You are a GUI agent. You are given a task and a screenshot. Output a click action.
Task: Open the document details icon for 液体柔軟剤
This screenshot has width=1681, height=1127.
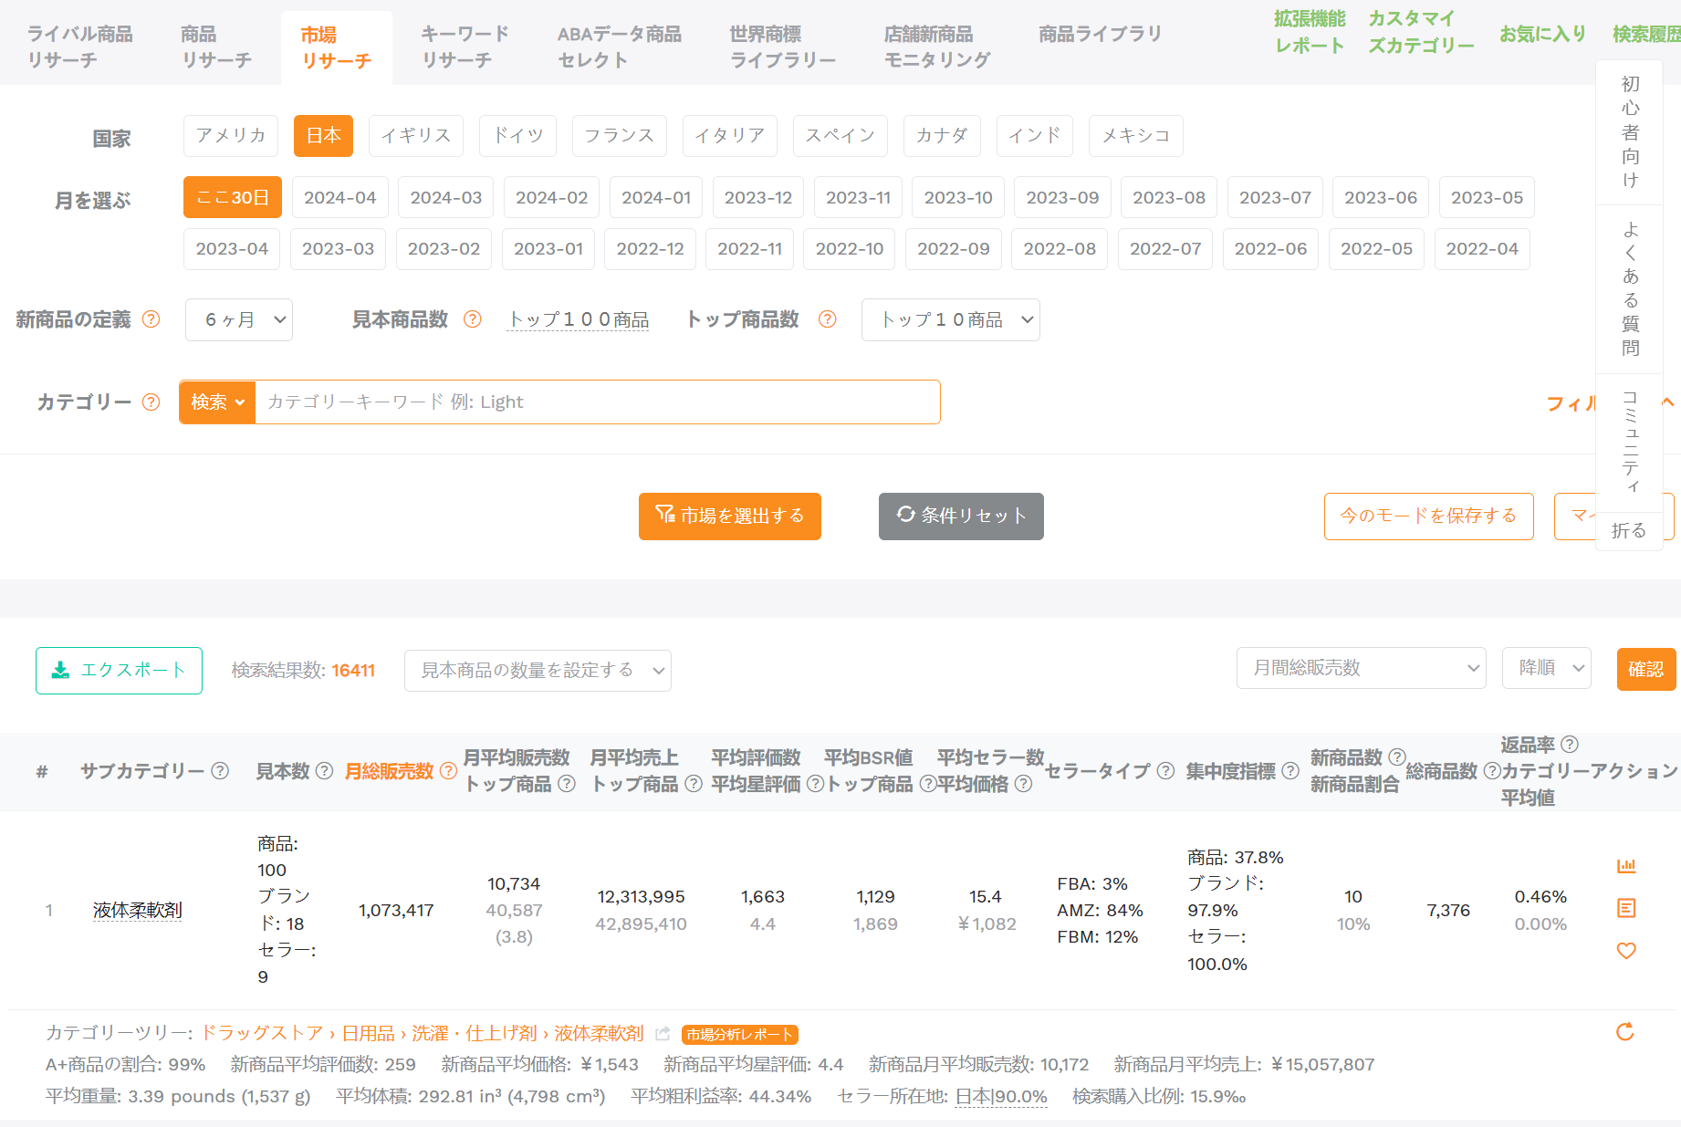point(1626,908)
